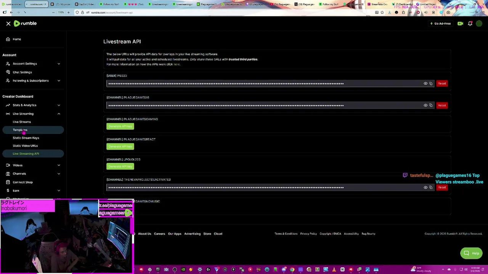Open the Help chat widget

471,253
